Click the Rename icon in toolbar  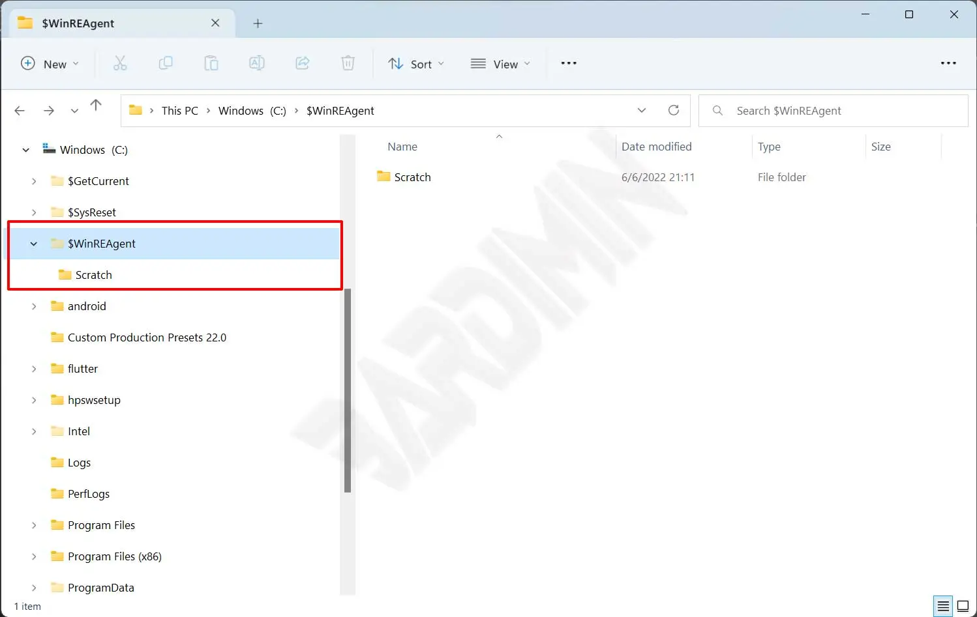click(257, 63)
